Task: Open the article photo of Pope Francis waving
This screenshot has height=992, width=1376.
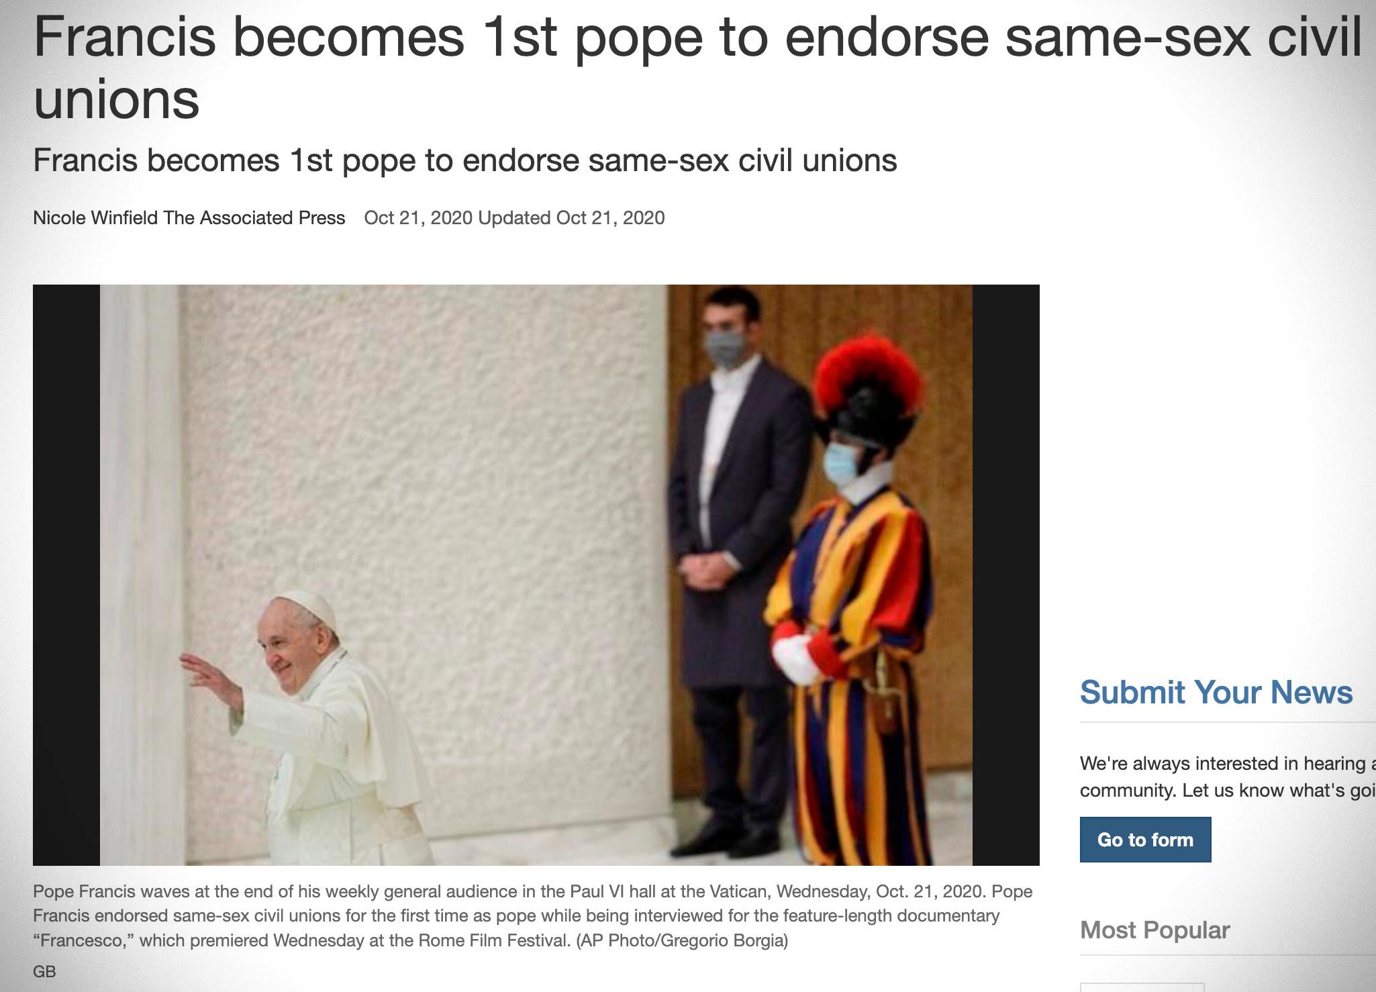Action: point(536,575)
